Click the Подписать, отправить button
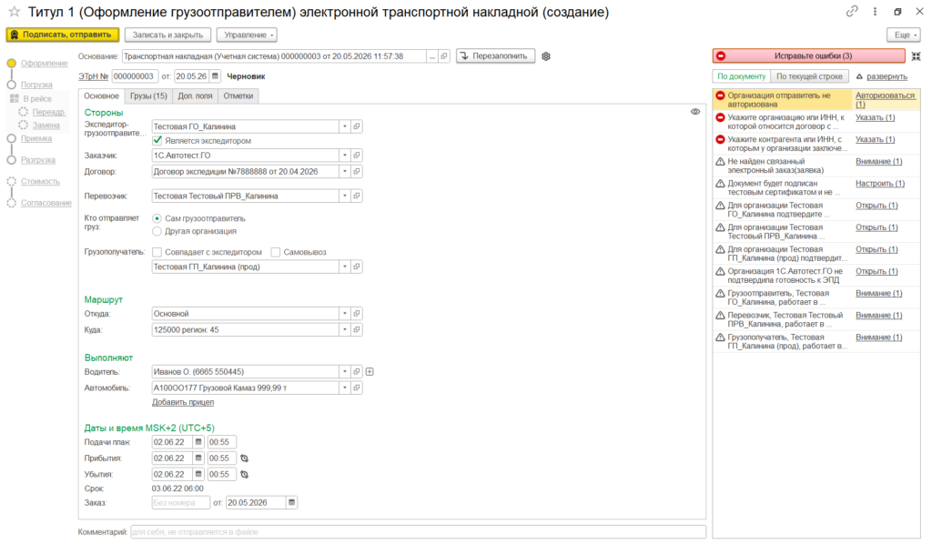 click(63, 35)
